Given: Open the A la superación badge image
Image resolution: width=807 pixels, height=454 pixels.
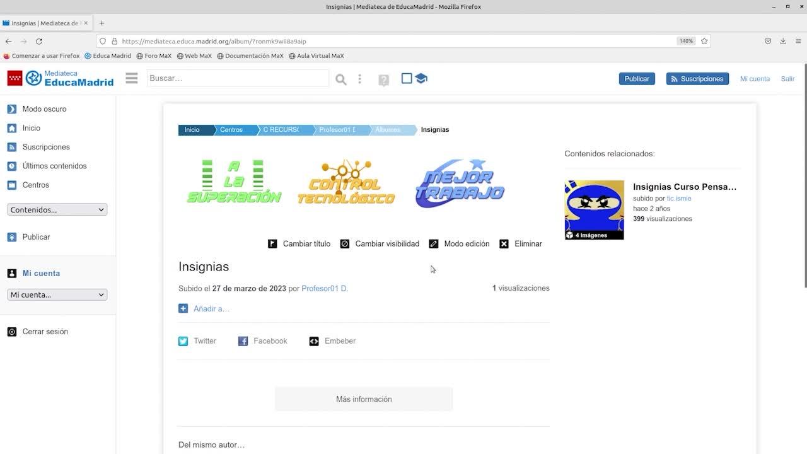Looking at the screenshot, I should [234, 182].
